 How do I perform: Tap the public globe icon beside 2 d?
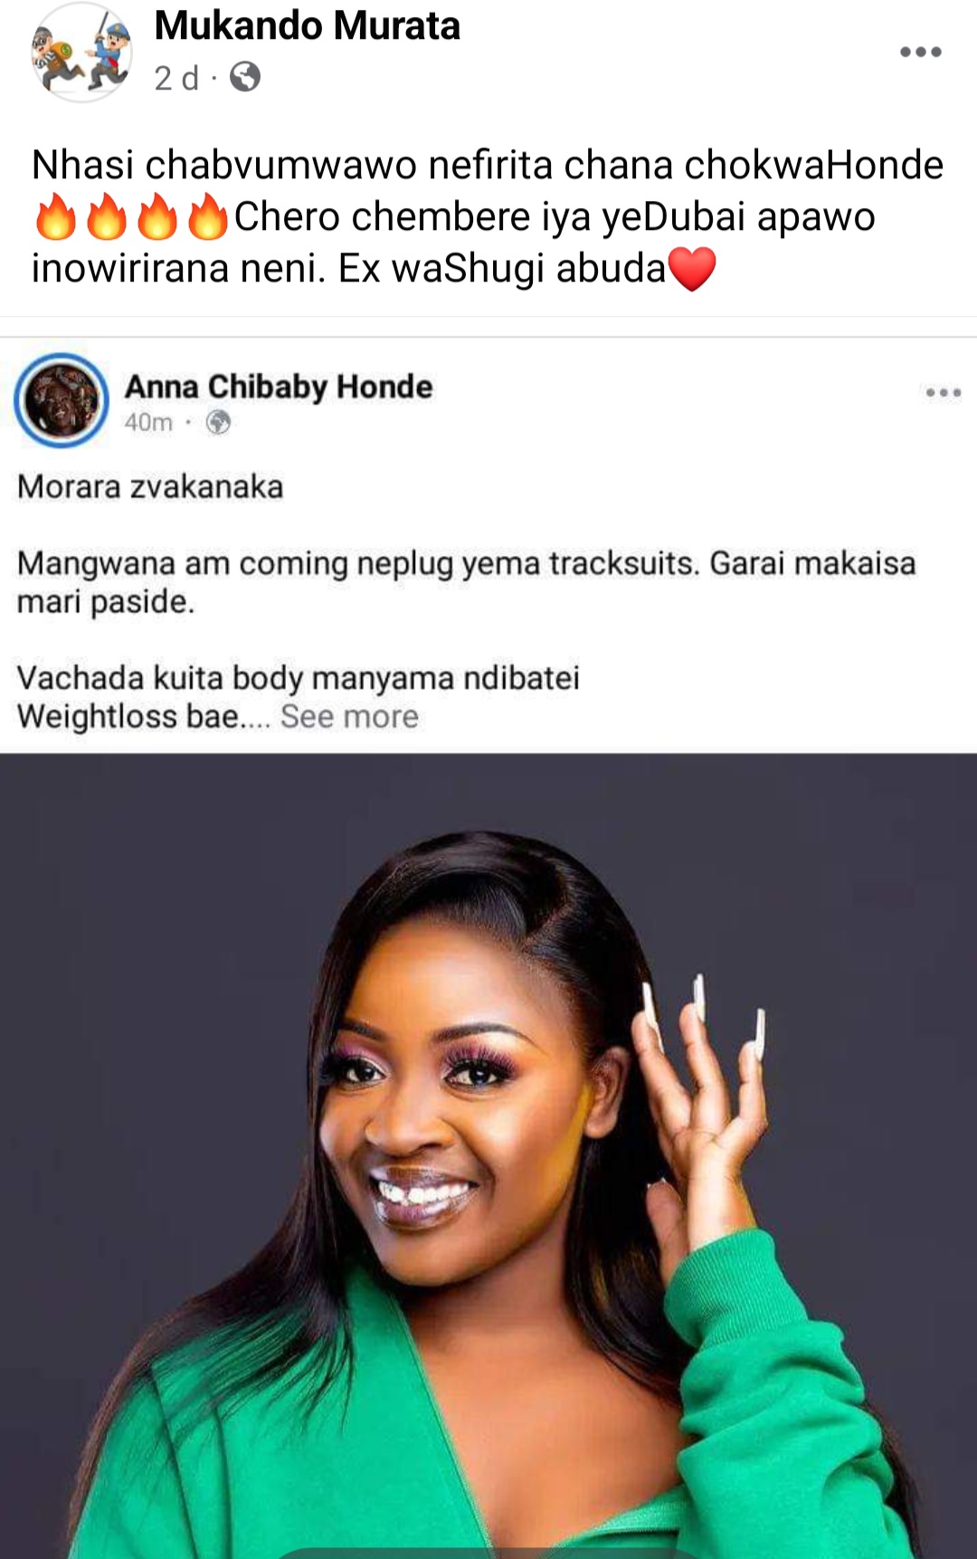(x=244, y=77)
